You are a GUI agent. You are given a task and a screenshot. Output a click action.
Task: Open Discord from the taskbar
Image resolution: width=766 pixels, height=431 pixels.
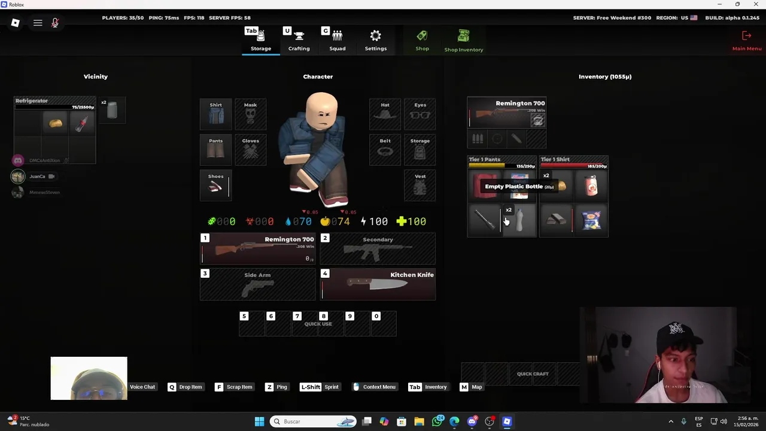click(x=472, y=421)
